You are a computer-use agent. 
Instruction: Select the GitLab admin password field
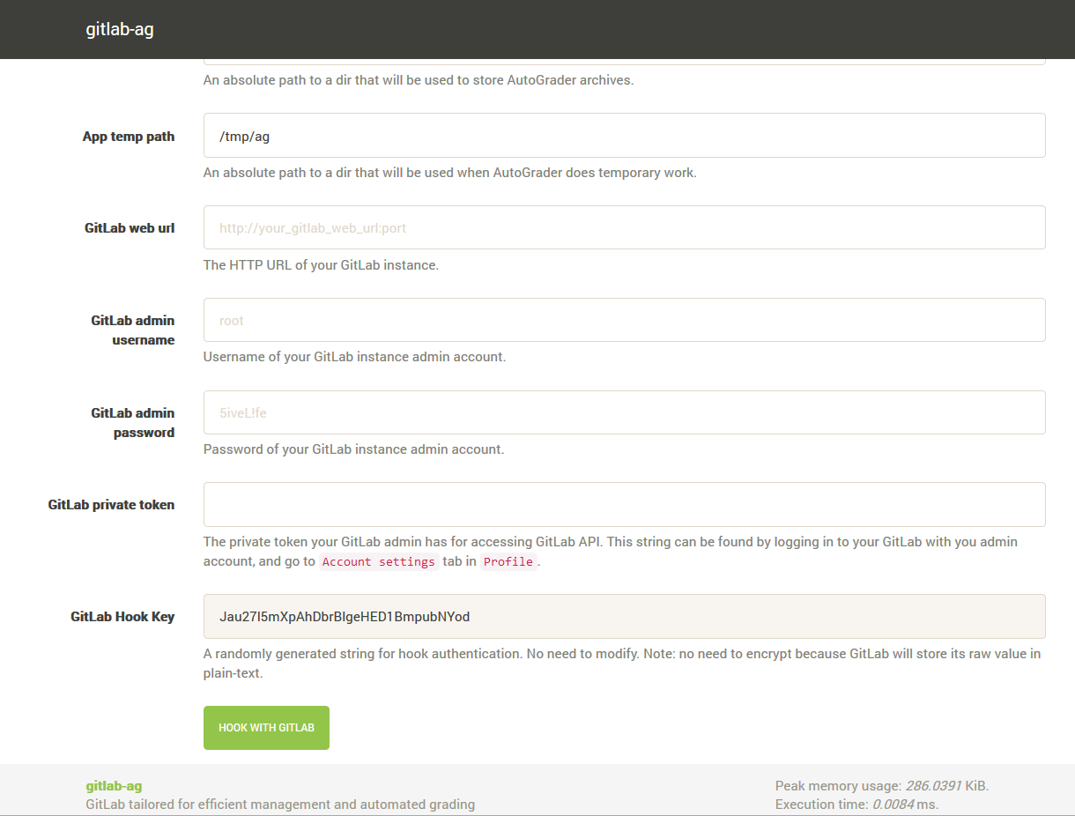[x=624, y=412]
